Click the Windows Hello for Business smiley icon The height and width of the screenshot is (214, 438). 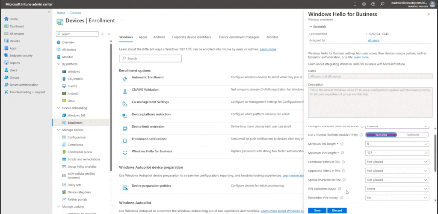pos(125,153)
